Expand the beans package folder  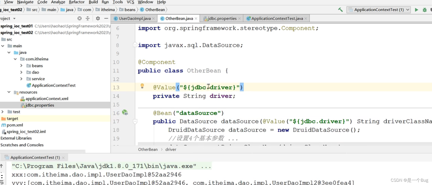pos(21,66)
